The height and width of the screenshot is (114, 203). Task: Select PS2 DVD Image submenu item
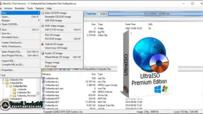[x=62, y=39]
